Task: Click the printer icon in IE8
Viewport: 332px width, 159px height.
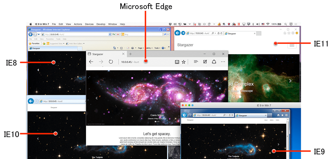Action: (132, 48)
